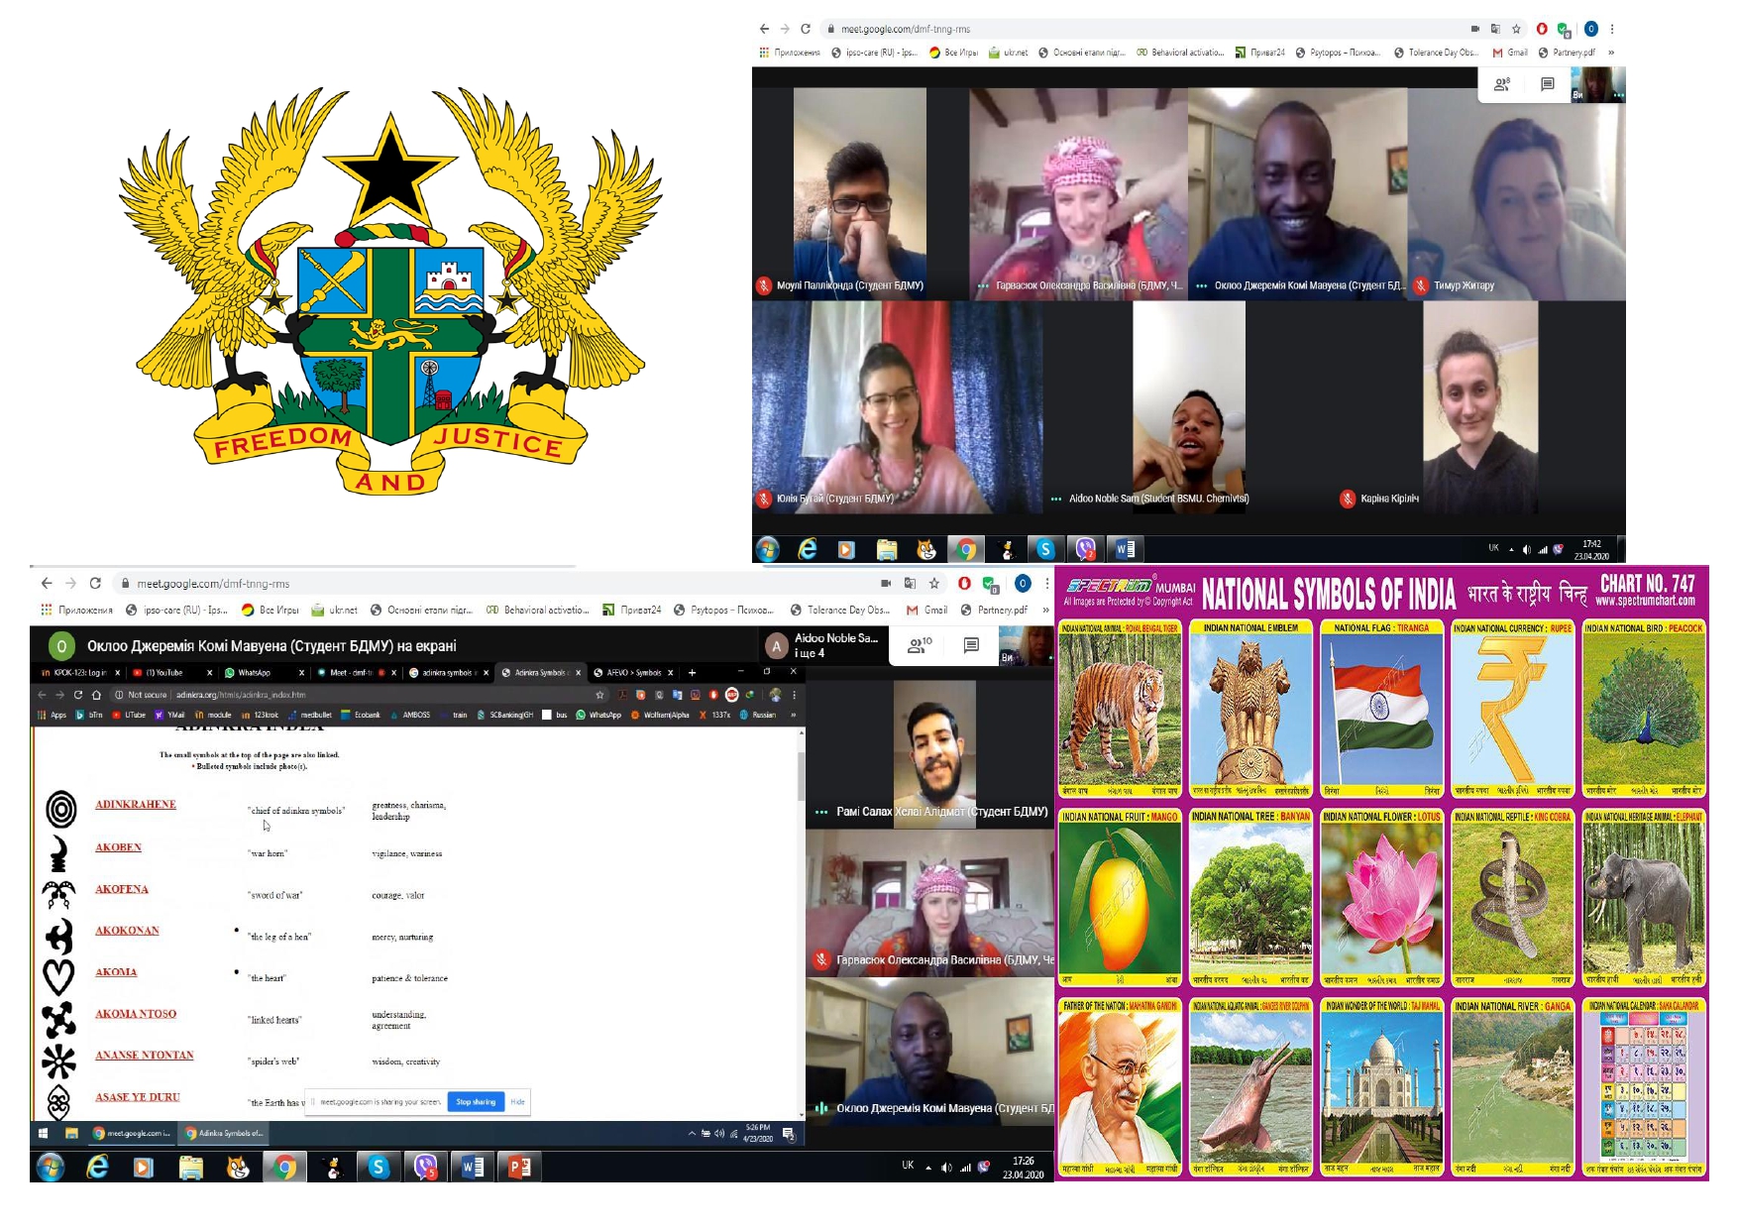Open Chrome from the upper taskbar
Image resolution: width=1738 pixels, height=1230 pixels.
(x=966, y=548)
